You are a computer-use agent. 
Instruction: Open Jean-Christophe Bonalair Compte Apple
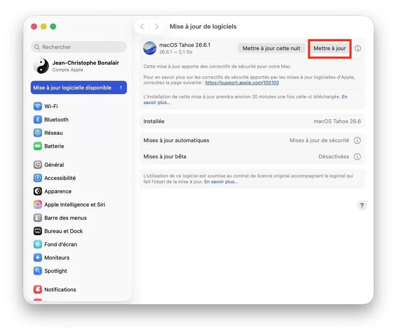click(79, 66)
